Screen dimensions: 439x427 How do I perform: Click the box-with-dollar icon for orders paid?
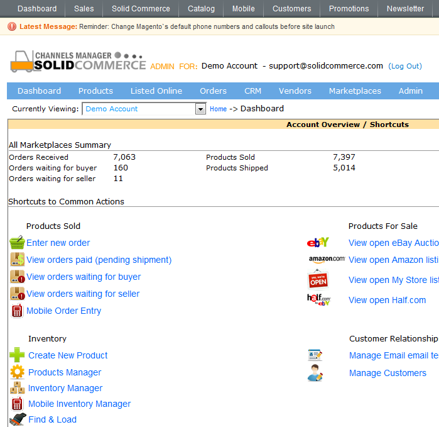[18, 259]
